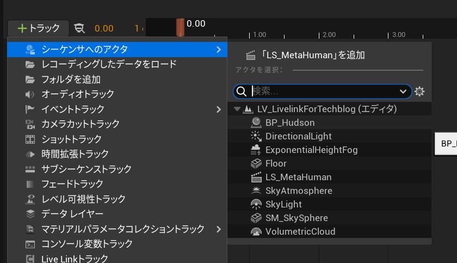The image size is (457, 263).
Task: Click the +トラック add track button
Action: 38,28
